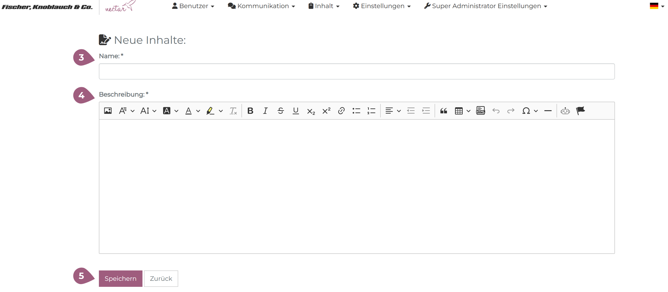The width and height of the screenshot is (668, 292).
Task: Open the Benutzer menu
Action: (193, 6)
